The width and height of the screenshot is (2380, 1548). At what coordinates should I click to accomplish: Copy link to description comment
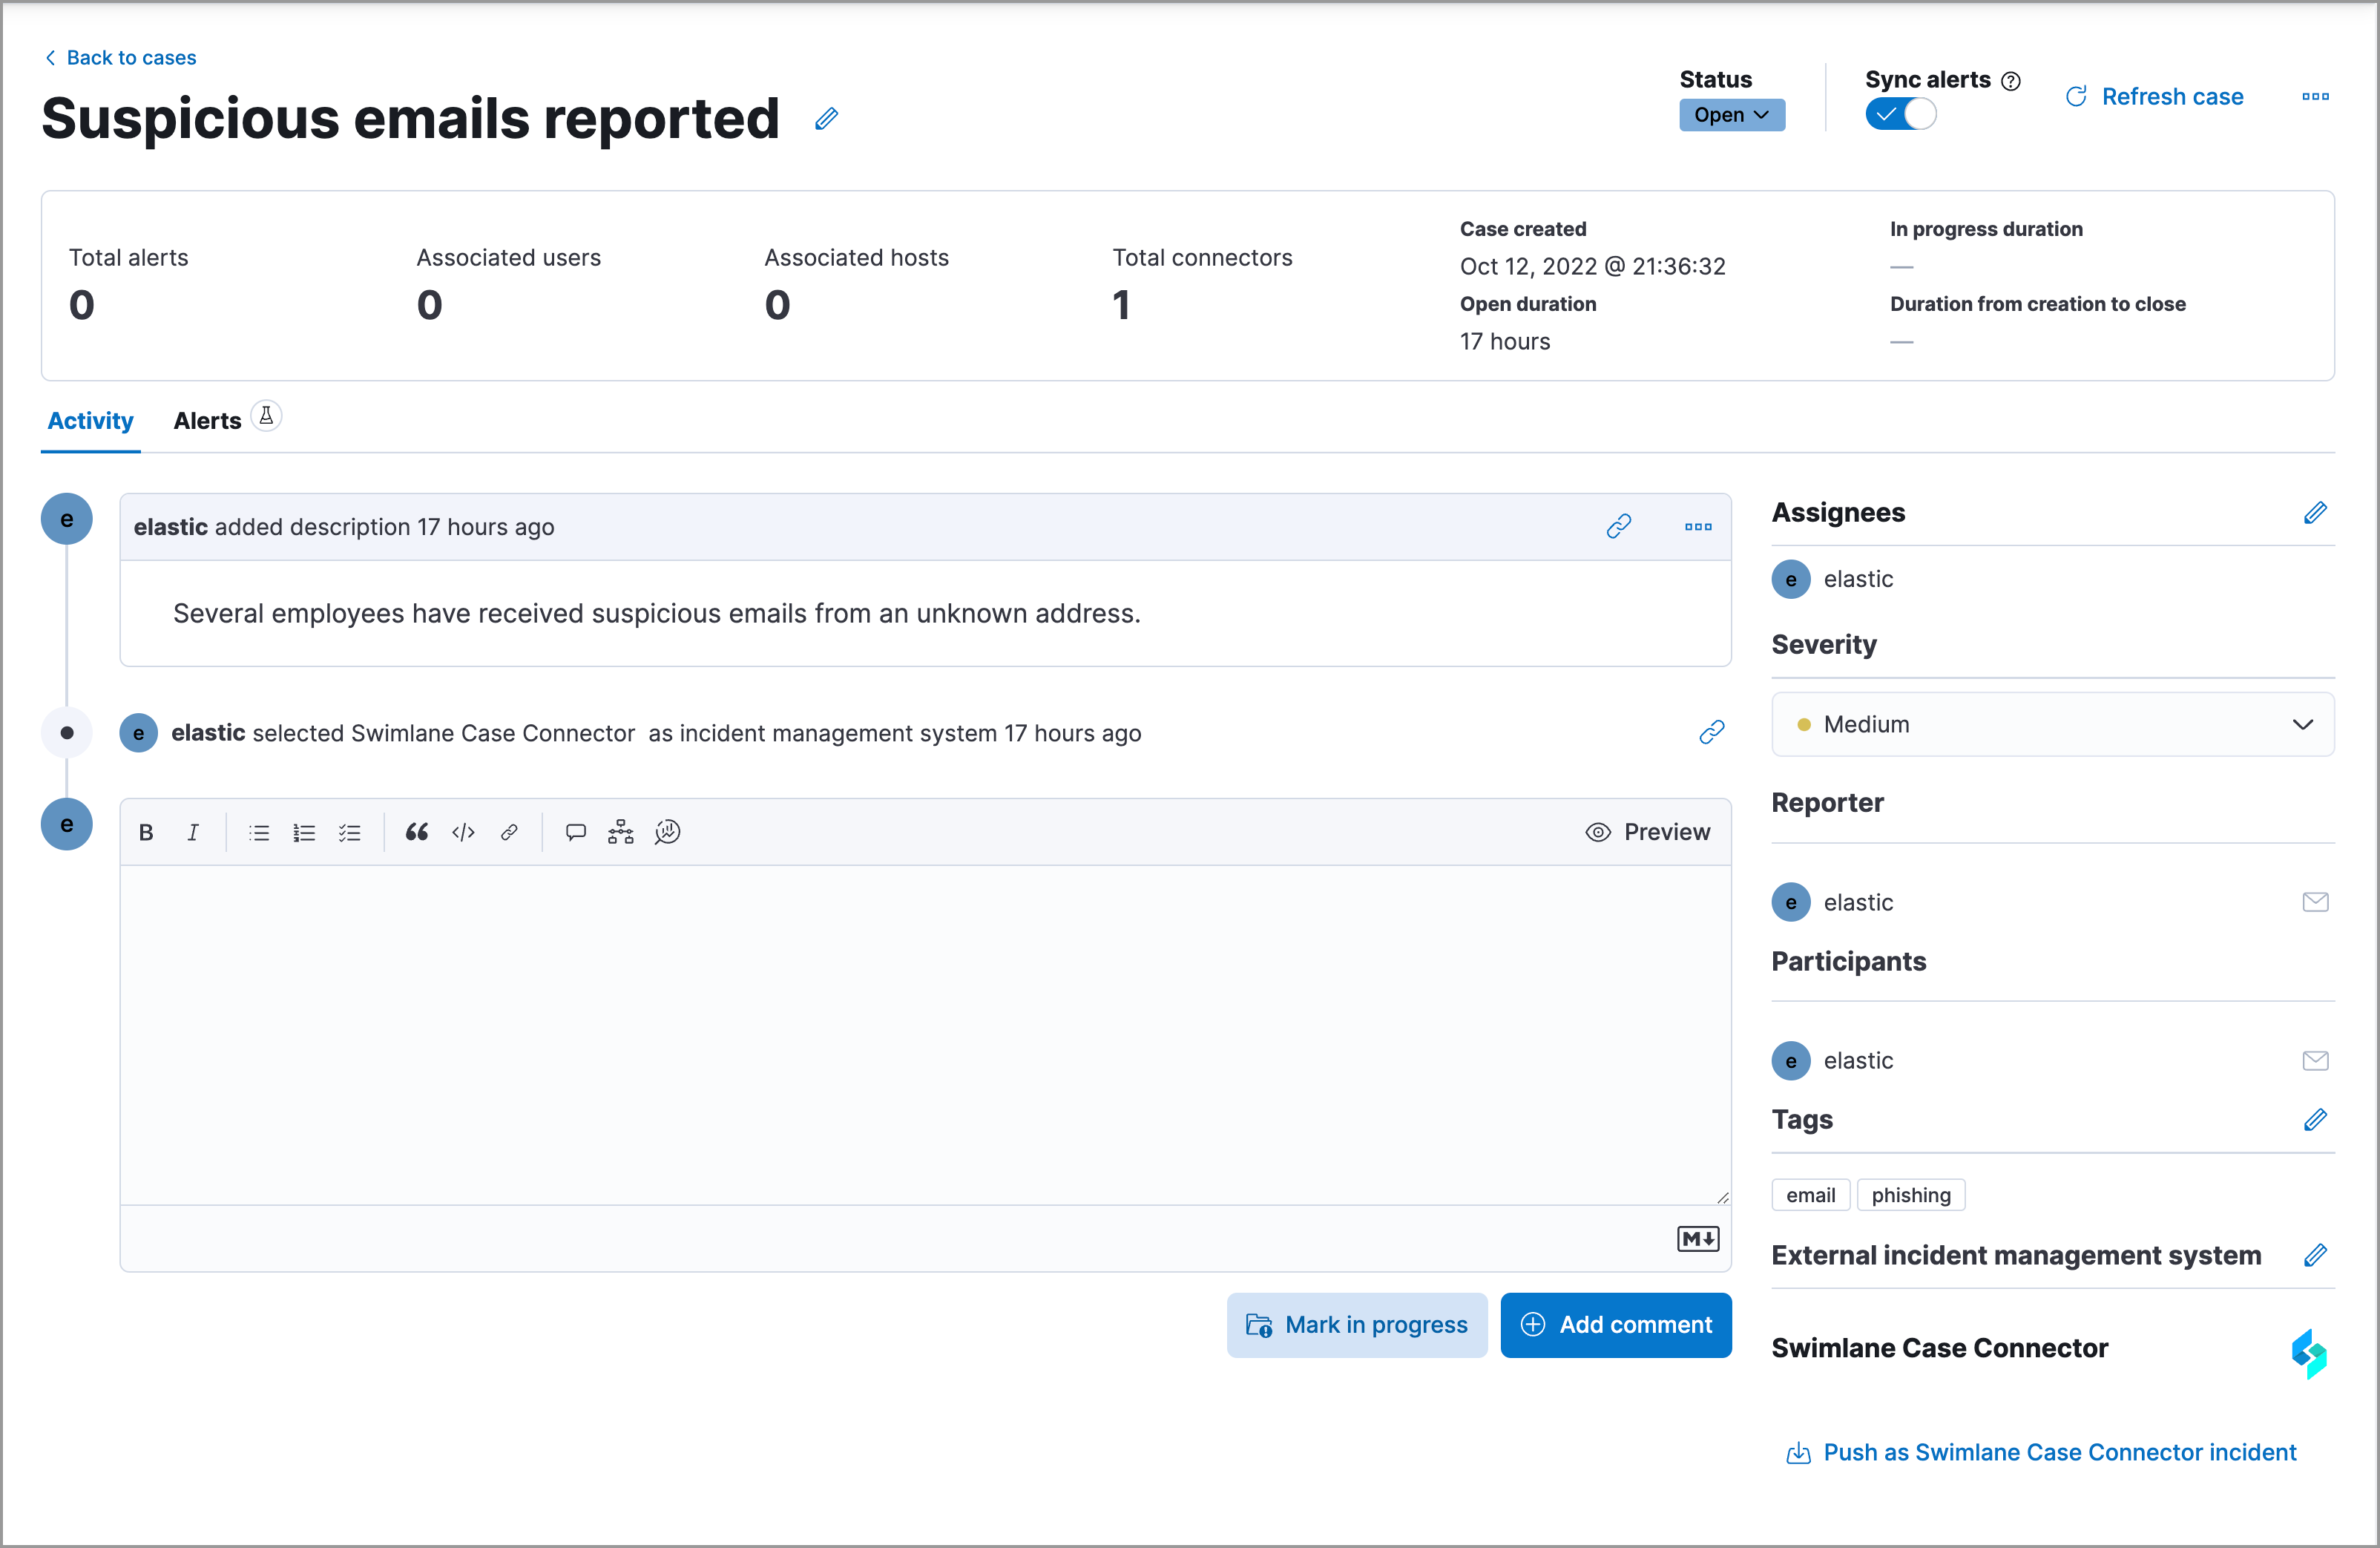1618,526
